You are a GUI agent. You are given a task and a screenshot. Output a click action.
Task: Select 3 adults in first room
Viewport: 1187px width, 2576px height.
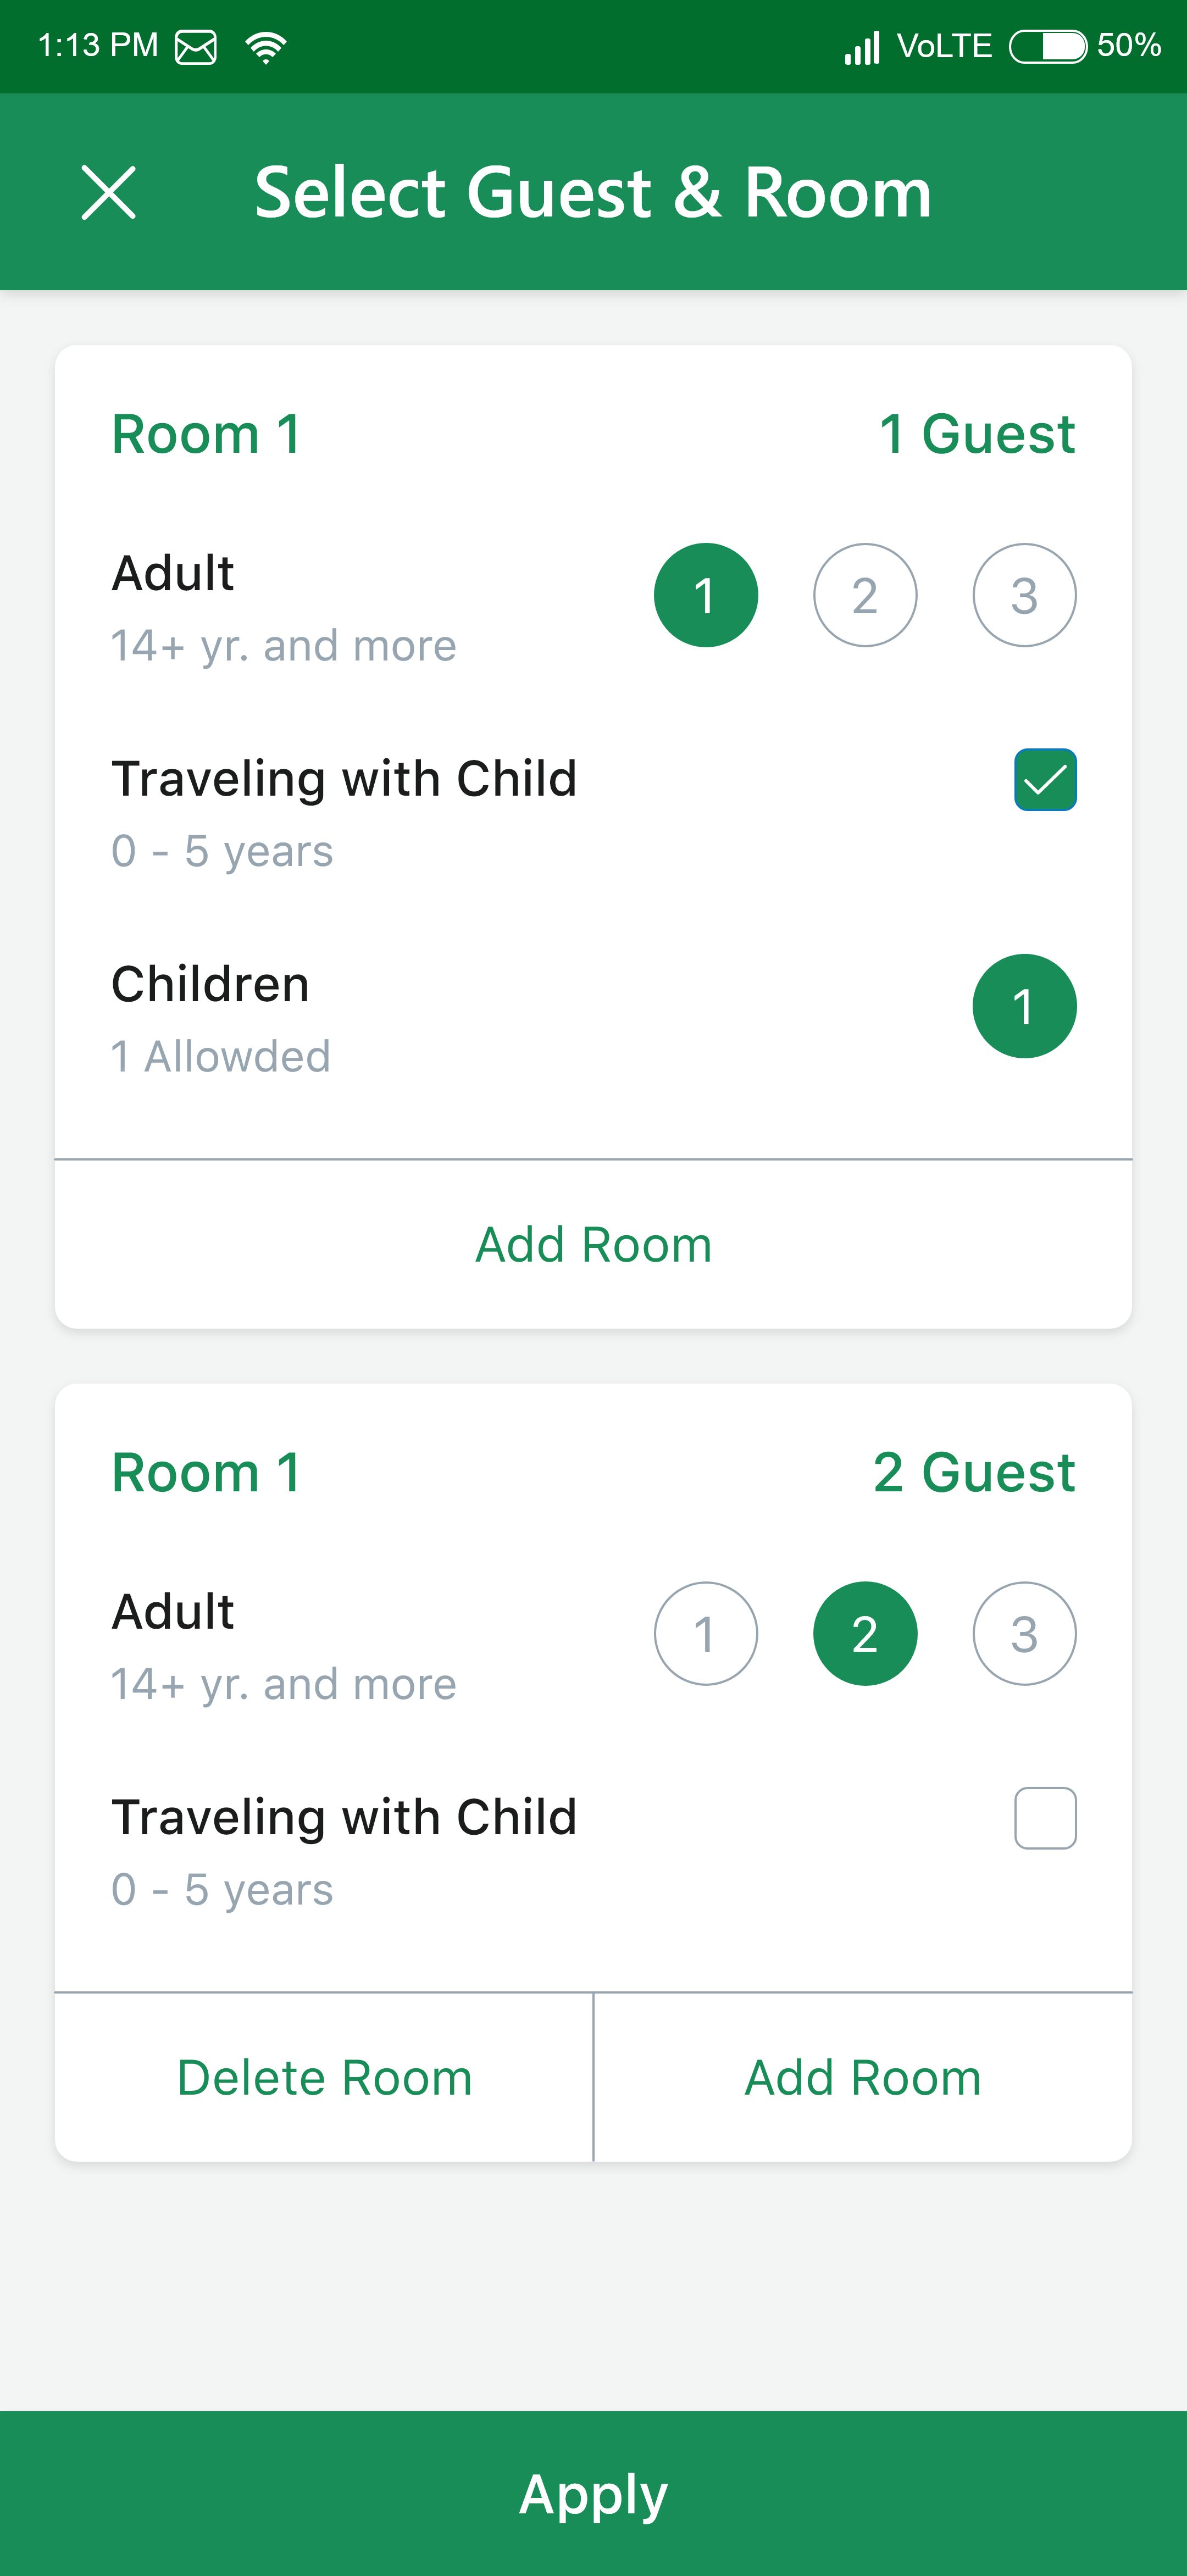(1024, 595)
